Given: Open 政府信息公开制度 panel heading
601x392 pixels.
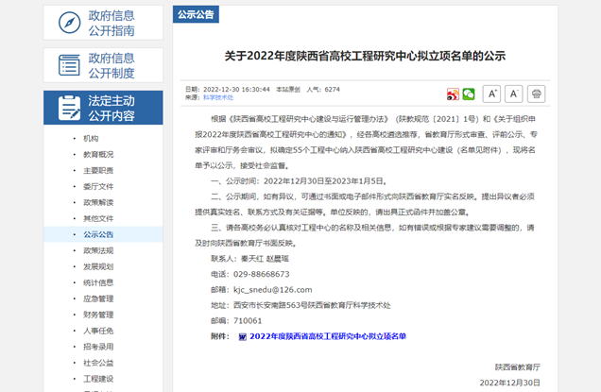Looking at the screenshot, I should coord(112,64).
